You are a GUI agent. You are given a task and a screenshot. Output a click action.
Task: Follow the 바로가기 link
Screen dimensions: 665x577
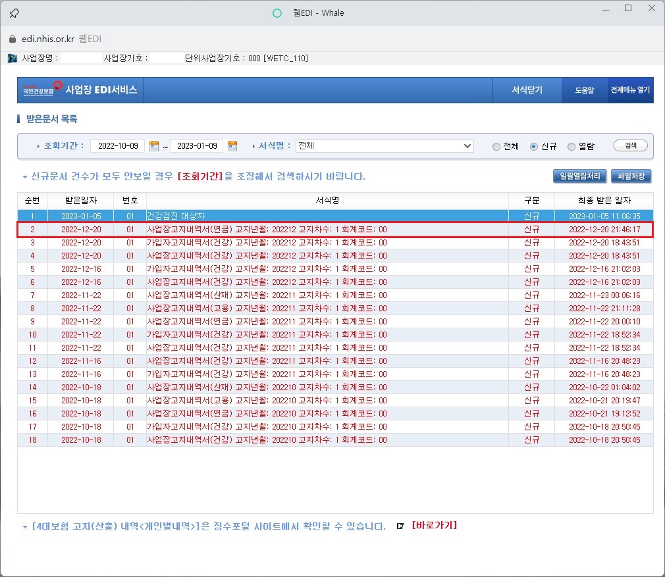point(435,525)
